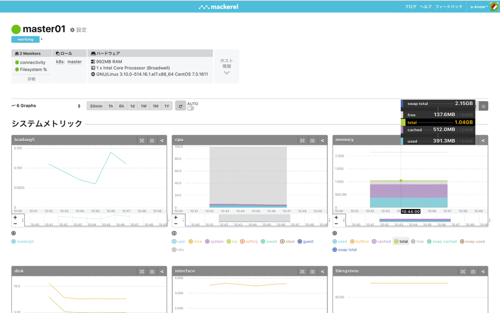Toggle the swap total memory series
The height and width of the screenshot is (313, 500).
pos(344,250)
